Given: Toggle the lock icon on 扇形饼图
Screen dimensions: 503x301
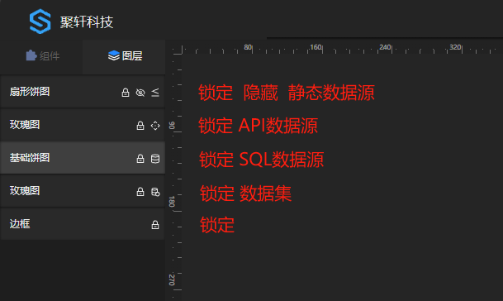Looking at the screenshot, I should pos(126,93).
